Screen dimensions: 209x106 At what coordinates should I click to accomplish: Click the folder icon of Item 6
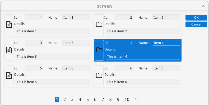pyautogui.click(x=99, y=75)
